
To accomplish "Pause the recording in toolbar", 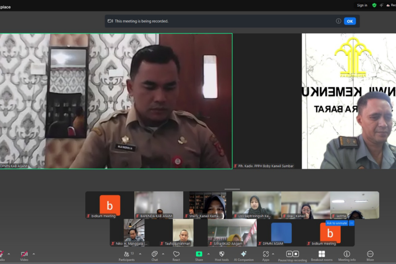I will [289, 254].
